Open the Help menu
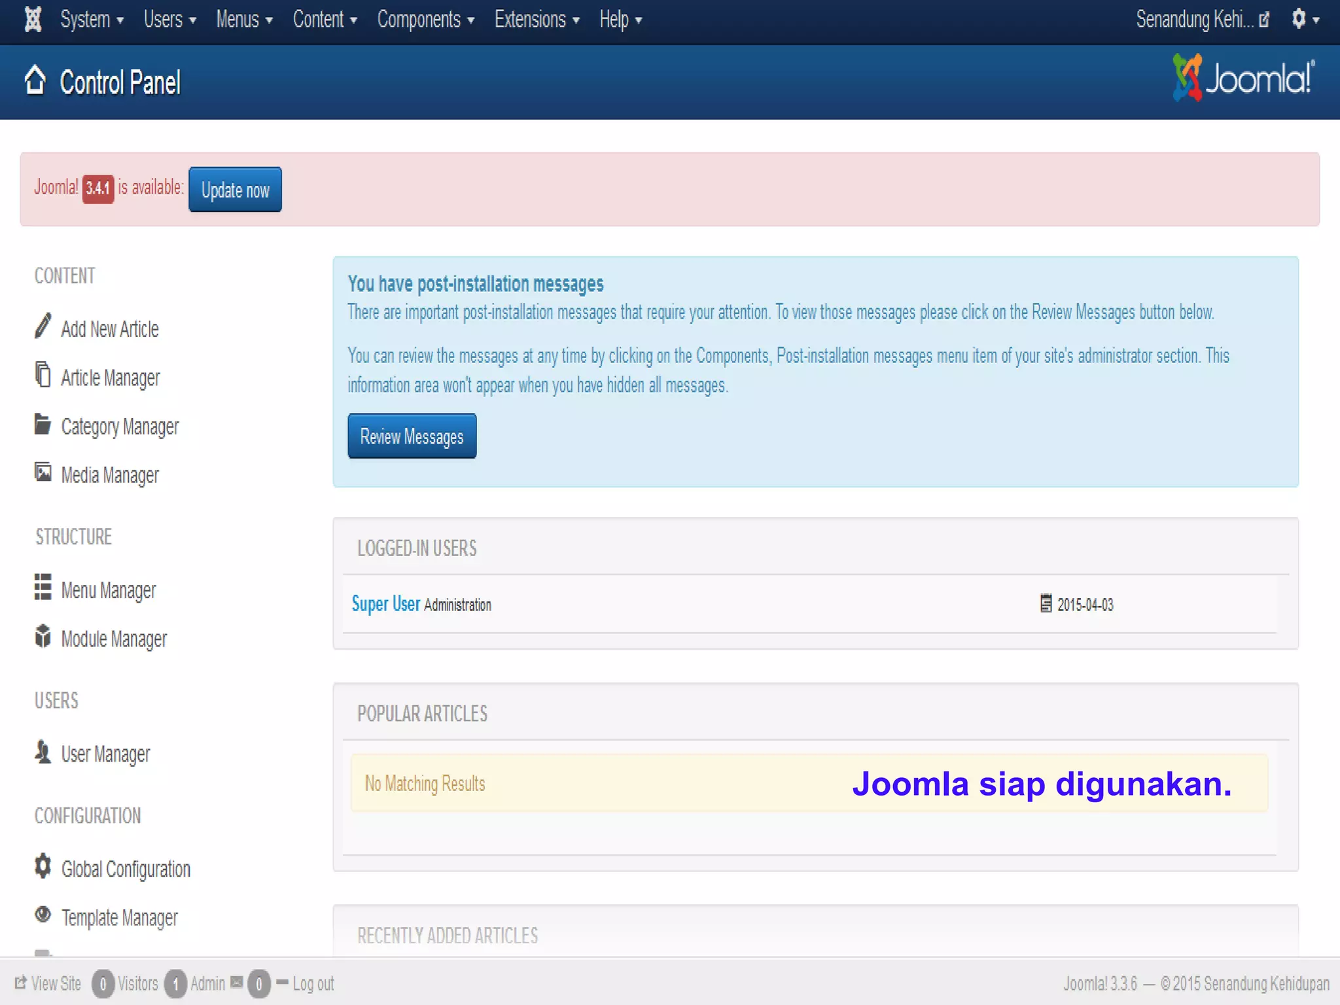The height and width of the screenshot is (1005, 1340). pyautogui.click(x=620, y=20)
